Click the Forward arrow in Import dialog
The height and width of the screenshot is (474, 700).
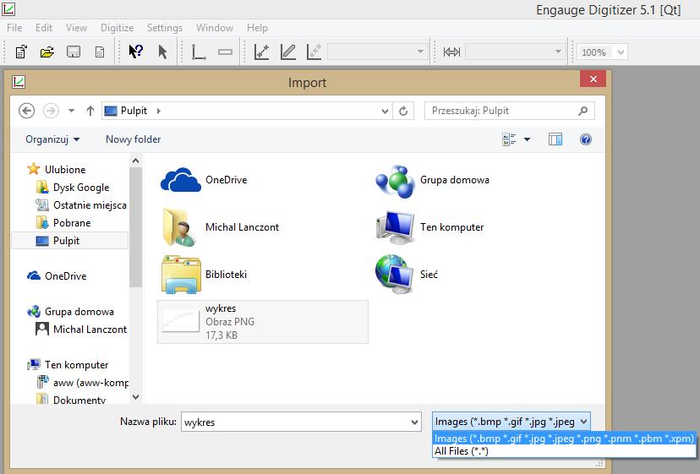pyautogui.click(x=51, y=111)
